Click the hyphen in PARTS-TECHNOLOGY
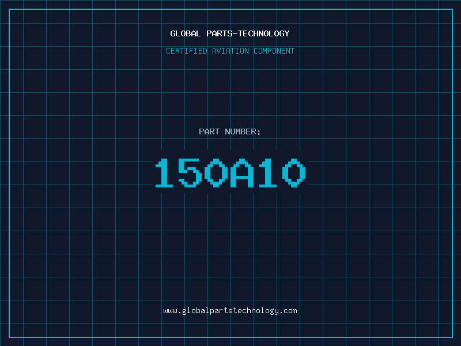461x346 pixels. (x=236, y=33)
